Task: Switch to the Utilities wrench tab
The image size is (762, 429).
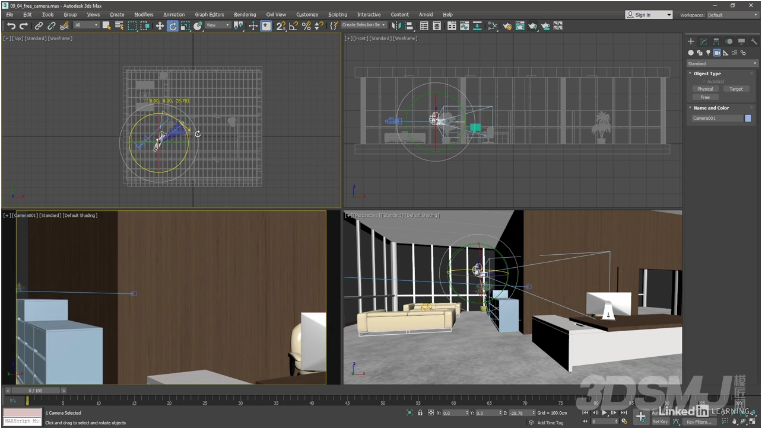Action: pos(754,41)
